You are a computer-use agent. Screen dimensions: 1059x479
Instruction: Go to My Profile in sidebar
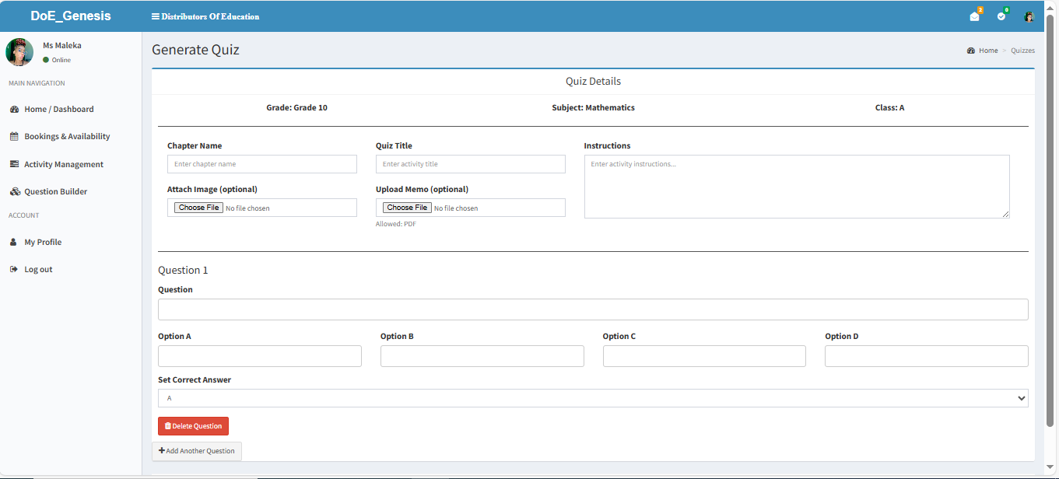tap(43, 243)
